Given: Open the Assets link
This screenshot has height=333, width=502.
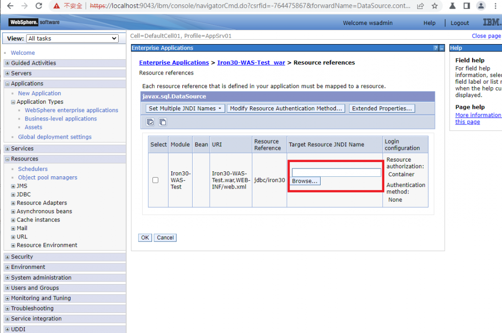Looking at the screenshot, I should (33, 127).
